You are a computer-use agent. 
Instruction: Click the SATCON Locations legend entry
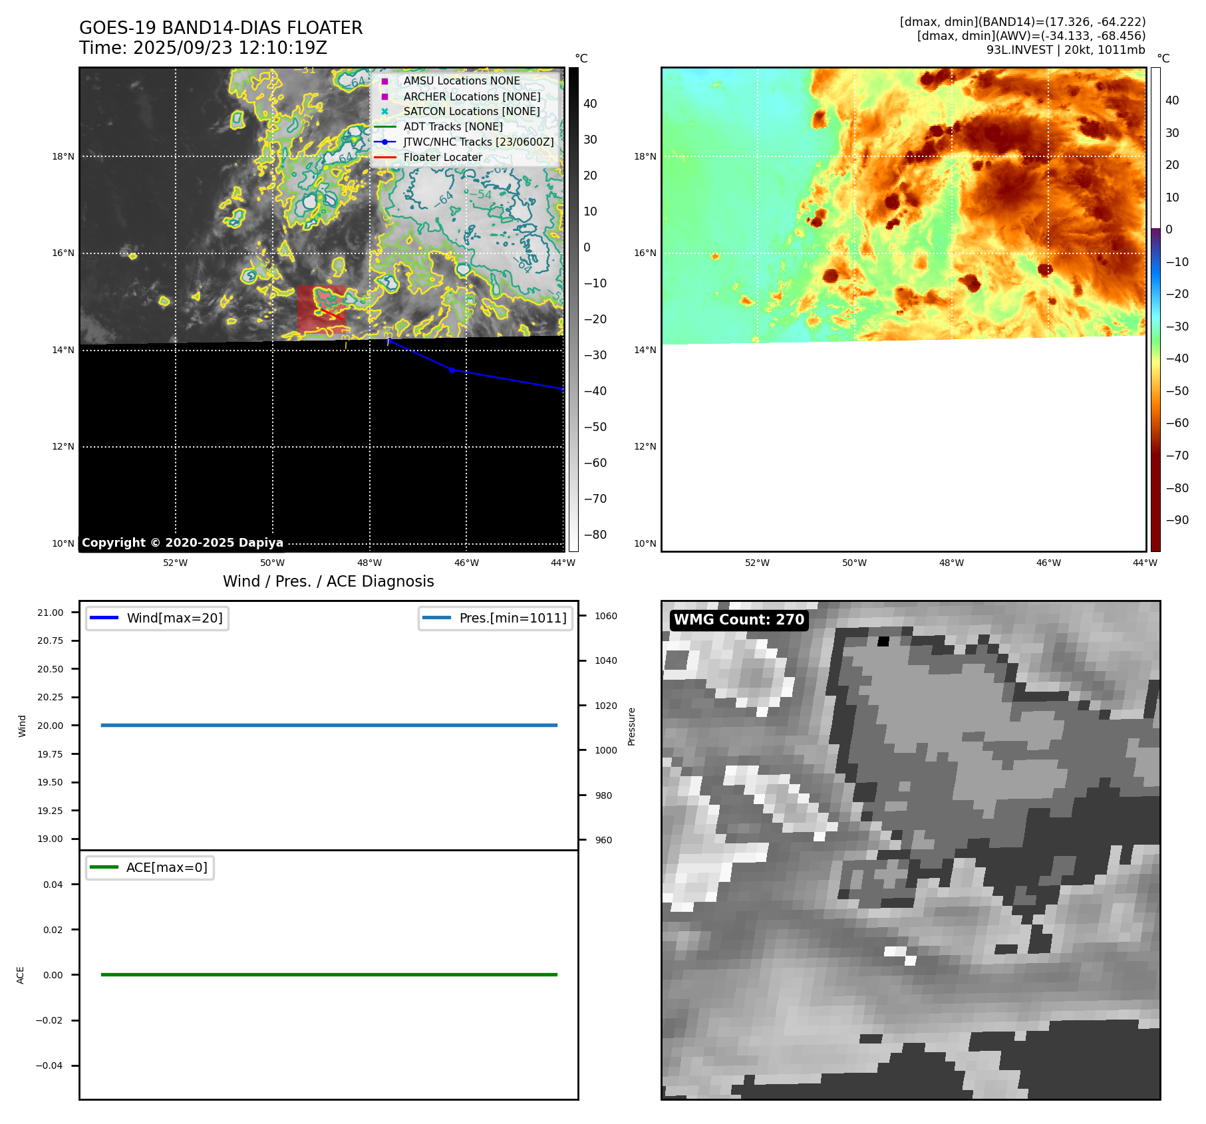460,111
